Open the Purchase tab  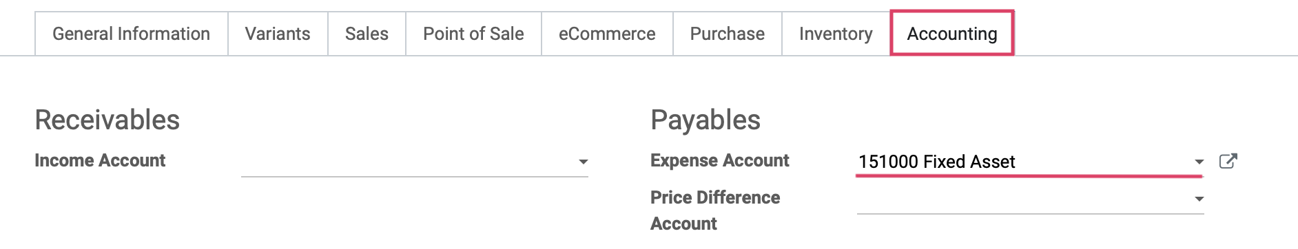coord(728,34)
